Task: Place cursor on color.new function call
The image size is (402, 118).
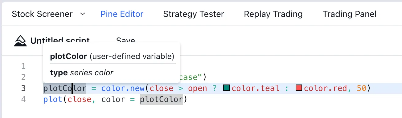Action: click(123, 88)
